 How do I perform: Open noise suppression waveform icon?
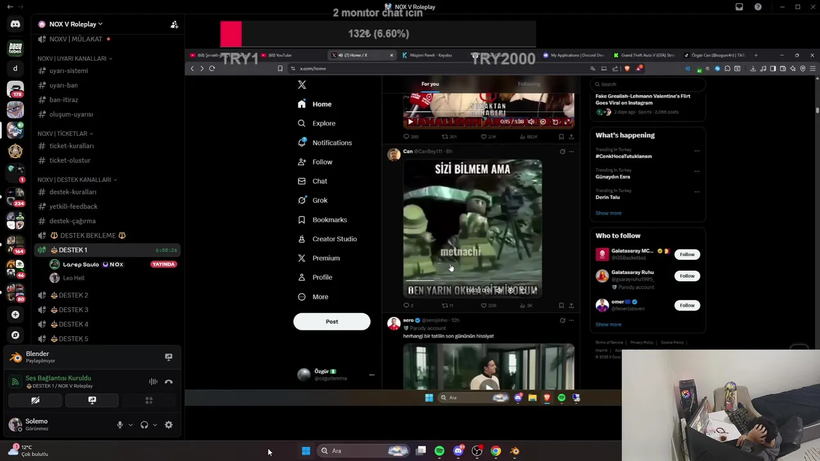click(x=153, y=382)
